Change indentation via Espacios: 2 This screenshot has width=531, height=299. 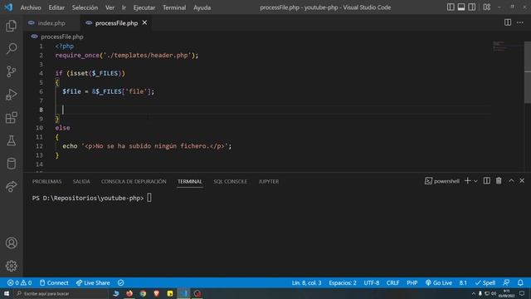click(x=343, y=282)
